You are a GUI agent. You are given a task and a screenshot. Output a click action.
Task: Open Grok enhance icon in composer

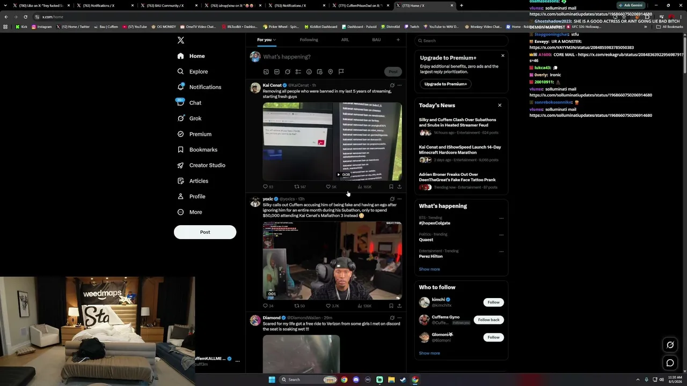288,72
